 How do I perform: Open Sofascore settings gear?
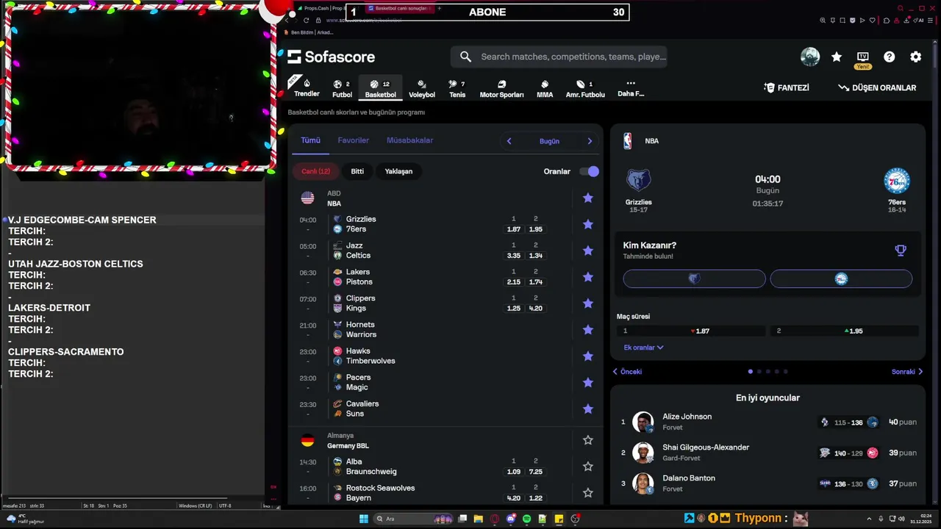point(916,57)
